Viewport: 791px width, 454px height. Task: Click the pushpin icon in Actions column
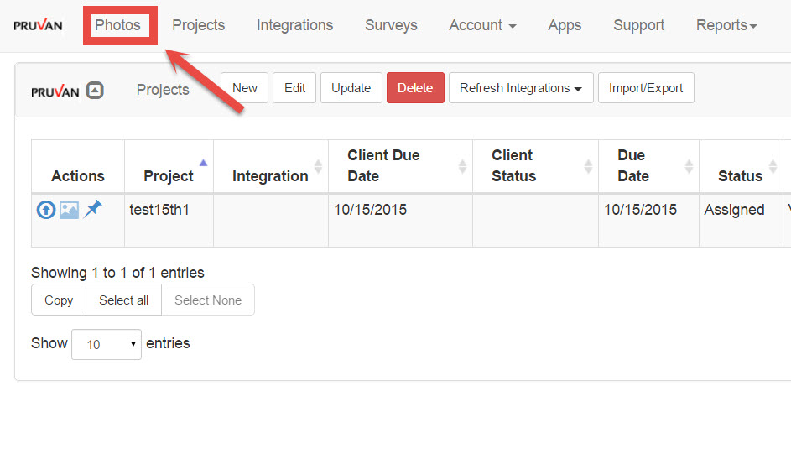92,209
